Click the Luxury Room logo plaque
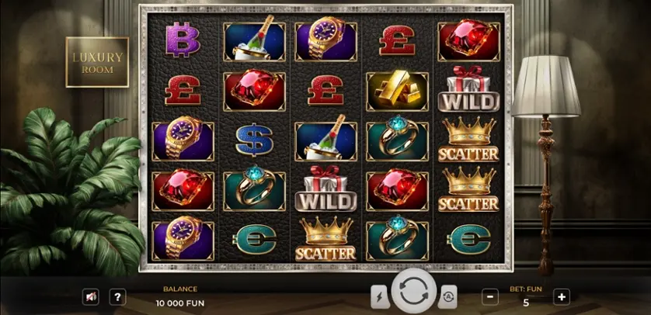 click(97, 62)
